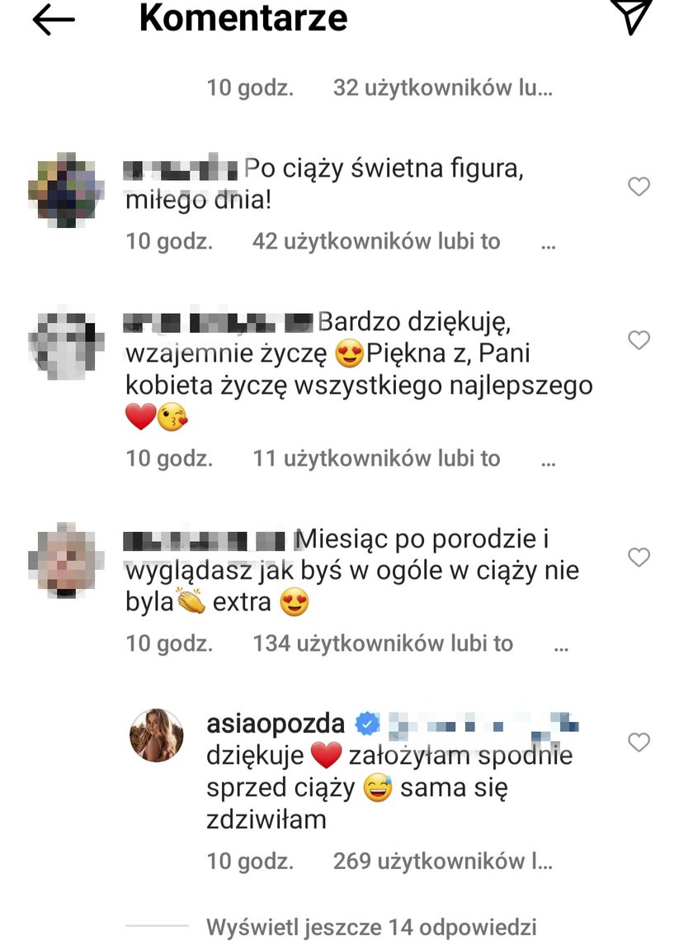This screenshot has width=693, height=950.
Task: Tap heart on asiaopozda's reply
Action: tap(639, 742)
